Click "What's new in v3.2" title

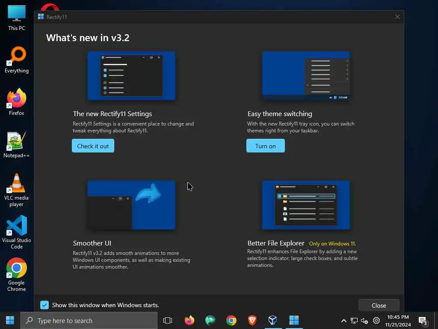tap(88, 38)
